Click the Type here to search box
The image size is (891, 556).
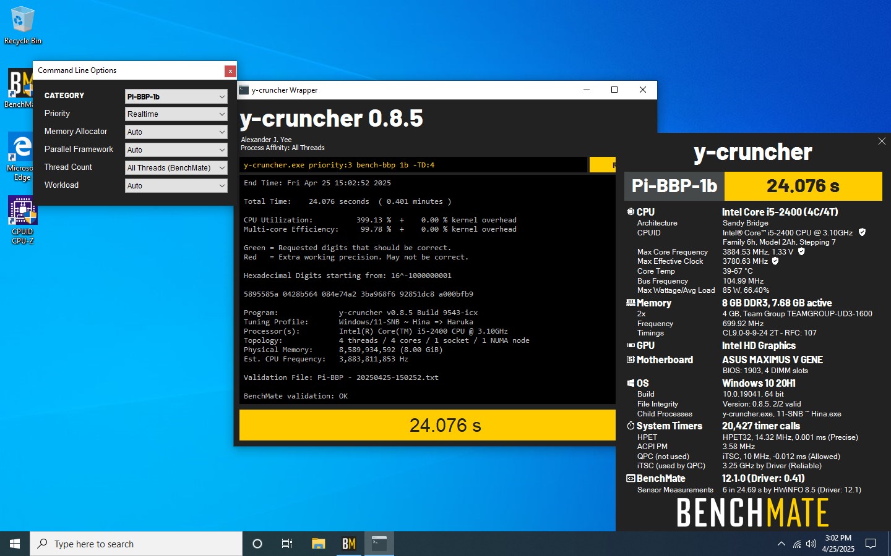136,544
